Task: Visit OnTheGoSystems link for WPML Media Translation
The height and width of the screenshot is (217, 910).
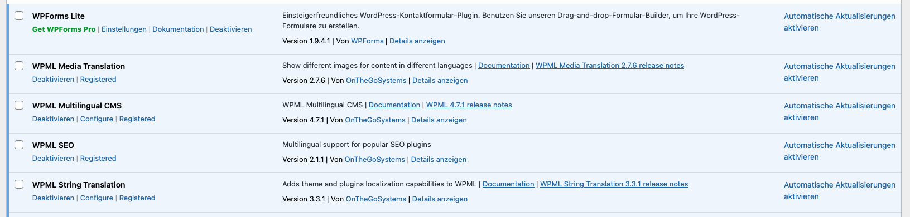Action: 376,80
